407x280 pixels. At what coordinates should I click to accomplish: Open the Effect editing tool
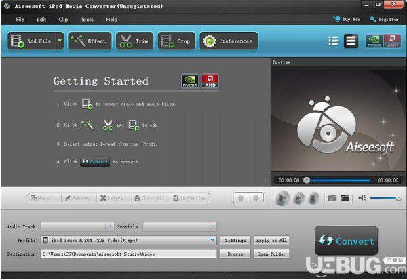point(90,41)
